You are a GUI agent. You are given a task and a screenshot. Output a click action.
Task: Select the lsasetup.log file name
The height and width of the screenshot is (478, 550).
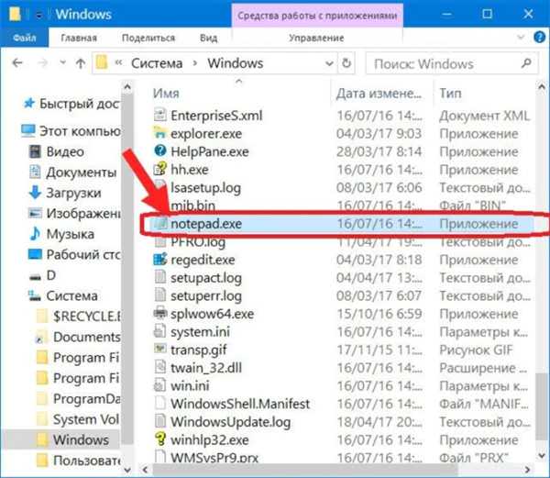[x=205, y=188]
